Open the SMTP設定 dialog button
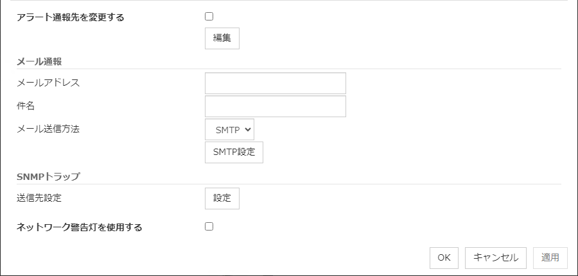 (x=234, y=152)
